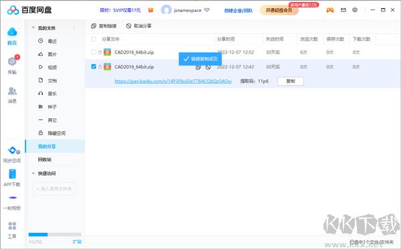Click the zip file icon in first row
This screenshot has width=401, height=249.
(x=107, y=52)
